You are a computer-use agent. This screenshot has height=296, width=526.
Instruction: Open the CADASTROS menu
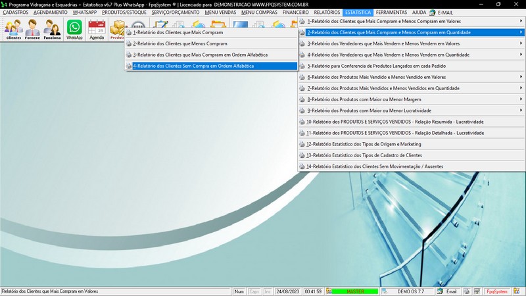click(x=15, y=12)
